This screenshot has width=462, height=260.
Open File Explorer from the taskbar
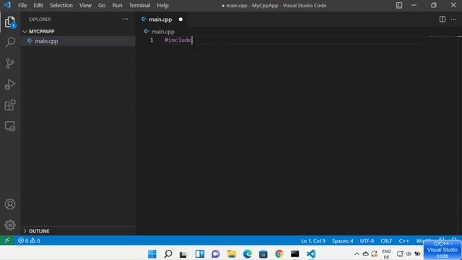tap(232, 253)
